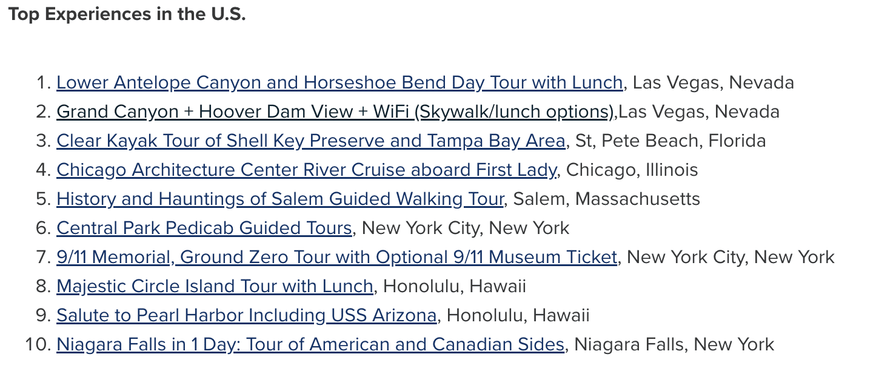Click "Las Vegas, Nevada" text beside the Grand Canyon link
Image resolution: width=896 pixels, height=371 pixels.
pos(699,112)
